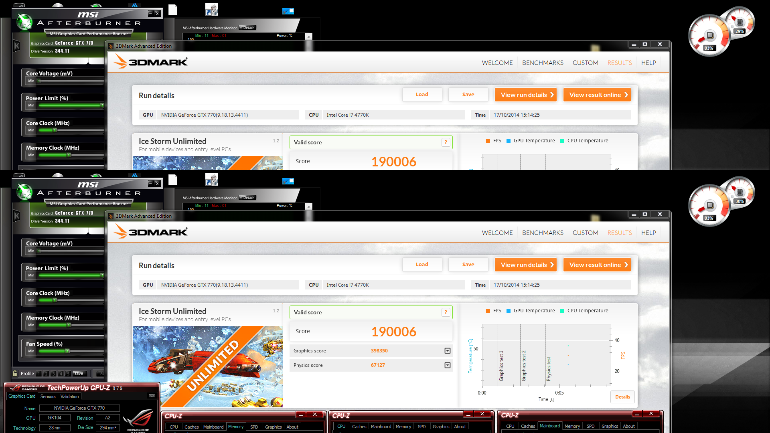Select Afterburner profile slot 1
Viewport: 770px width, 433px height.
(38, 374)
